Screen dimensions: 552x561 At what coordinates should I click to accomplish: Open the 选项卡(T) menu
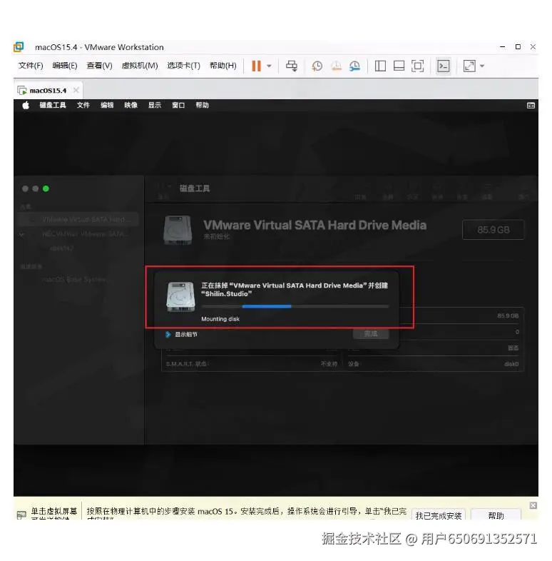(x=183, y=66)
